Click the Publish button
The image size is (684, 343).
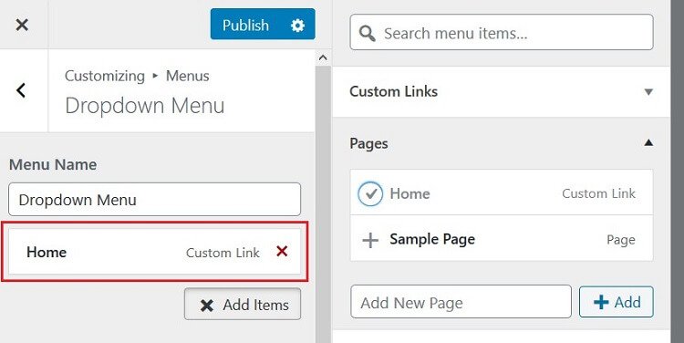[245, 25]
